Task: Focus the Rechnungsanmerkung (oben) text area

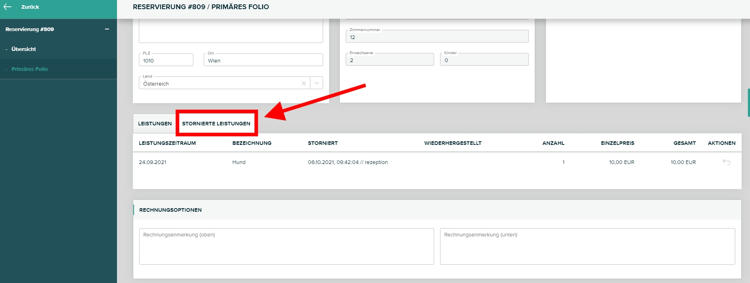Action: (x=286, y=246)
